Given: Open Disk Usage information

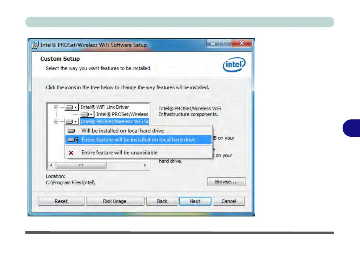Looking at the screenshot, I should 115,201.
